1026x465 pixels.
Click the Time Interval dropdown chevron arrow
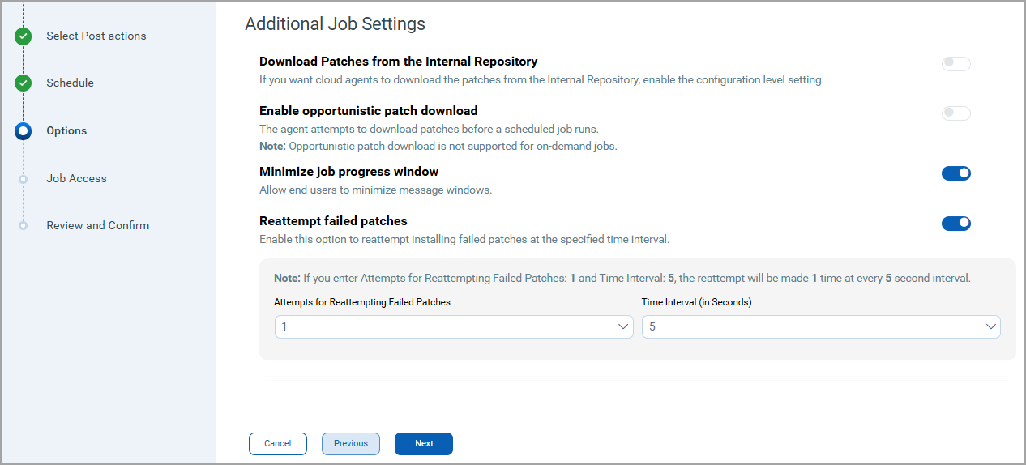pos(990,326)
